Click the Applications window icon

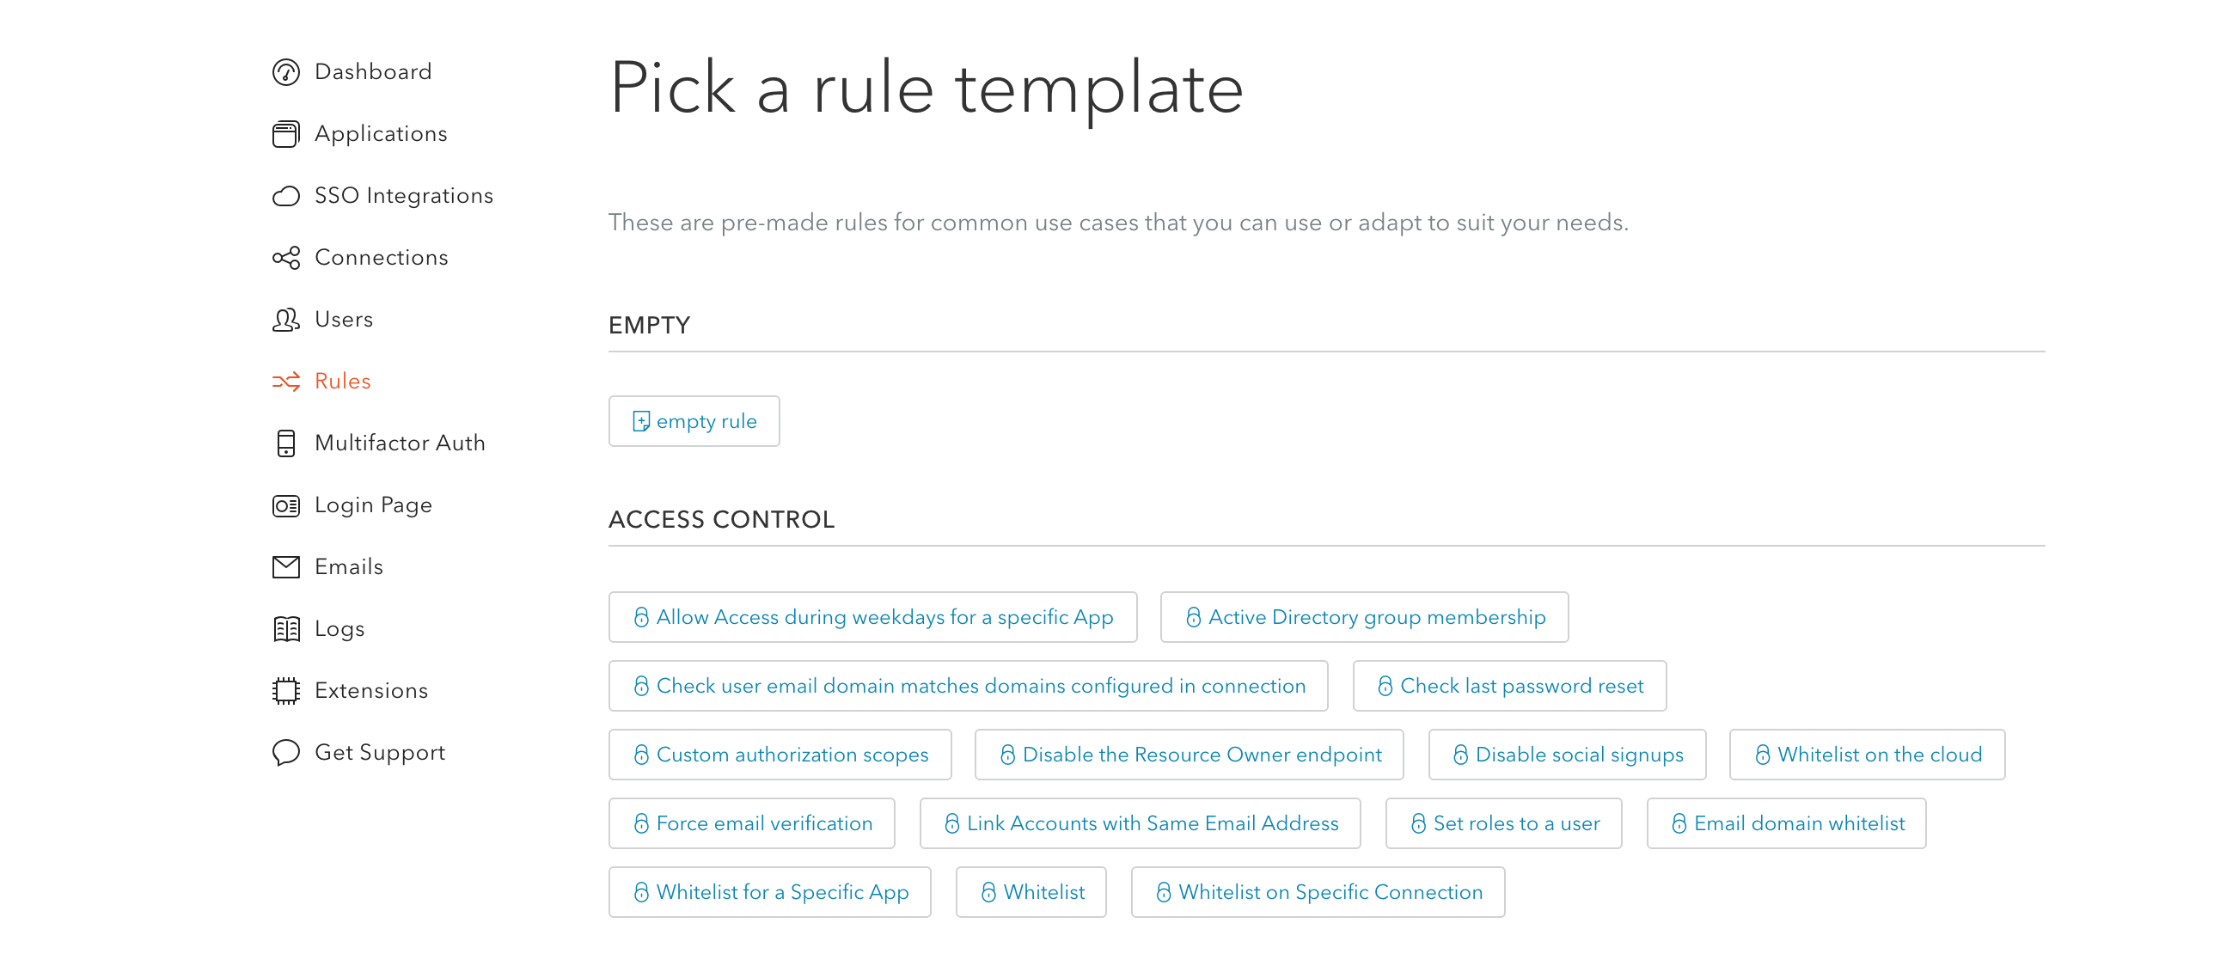click(285, 134)
